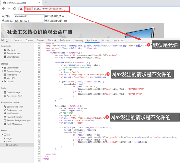The image size is (180, 163).
Task: Click the Clear storage trash icon
Action: tap(5, 57)
